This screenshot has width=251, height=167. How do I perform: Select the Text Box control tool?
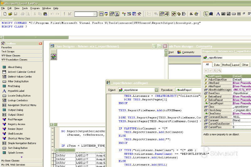tap(223, 14)
